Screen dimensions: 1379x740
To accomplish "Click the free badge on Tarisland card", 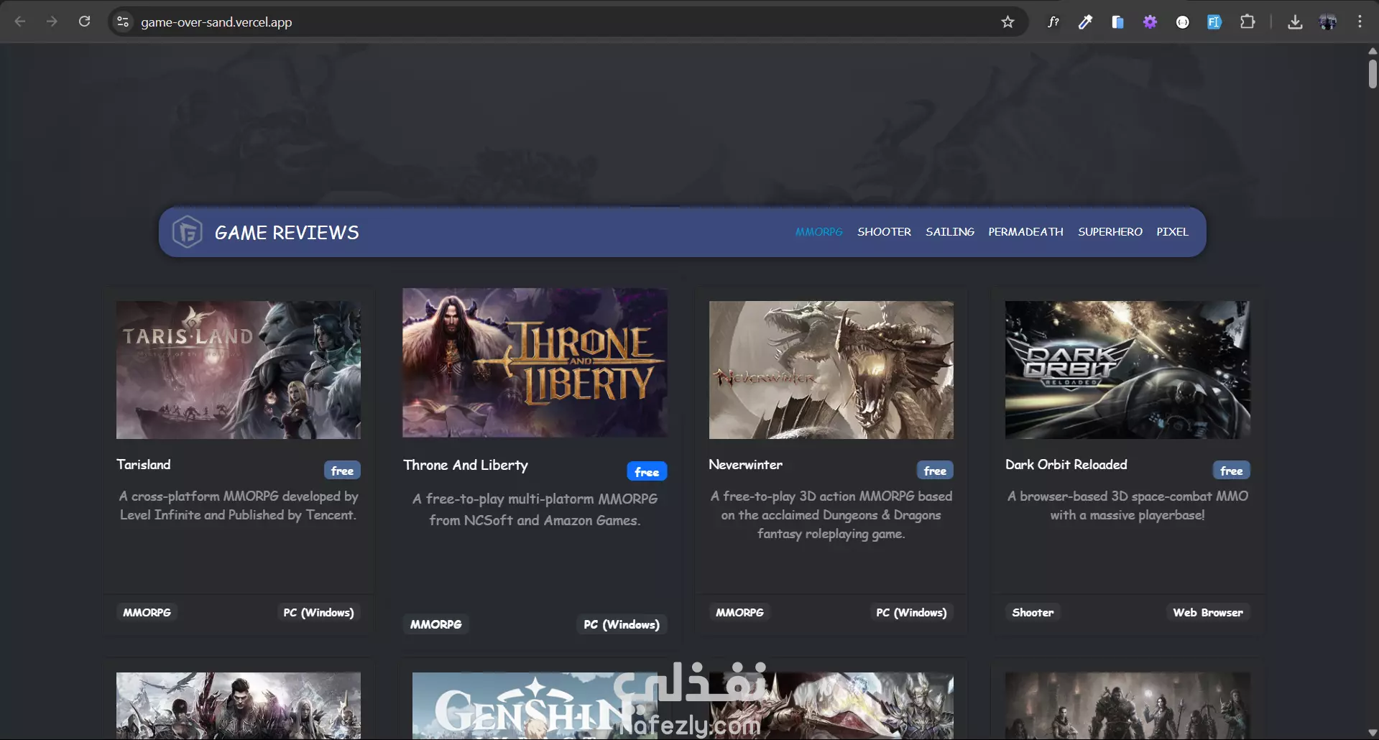I will point(342,471).
